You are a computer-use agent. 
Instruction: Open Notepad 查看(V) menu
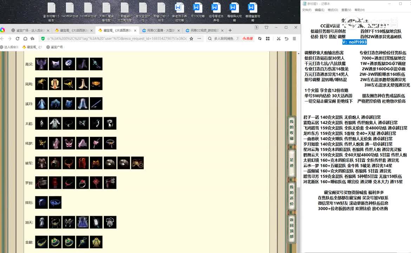[x=346, y=10]
